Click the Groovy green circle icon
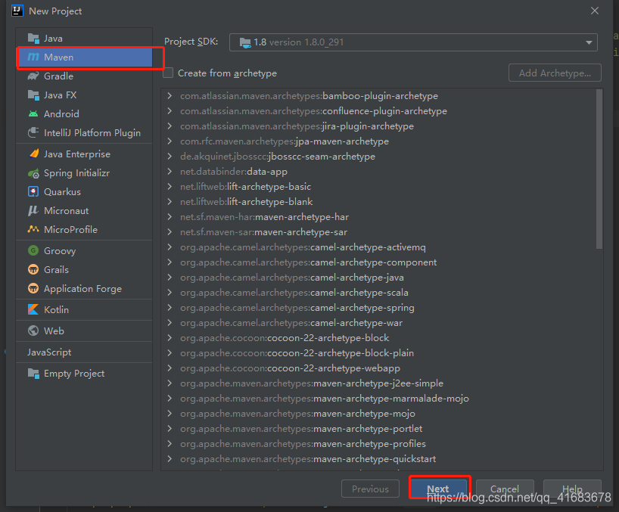This screenshot has width=619, height=512. coord(33,250)
